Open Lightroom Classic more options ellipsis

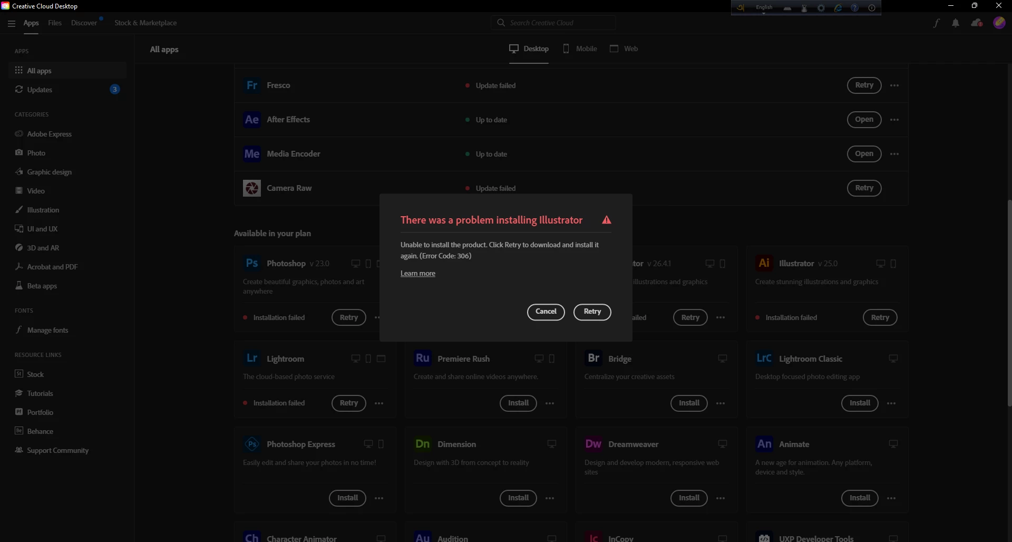[891, 403]
